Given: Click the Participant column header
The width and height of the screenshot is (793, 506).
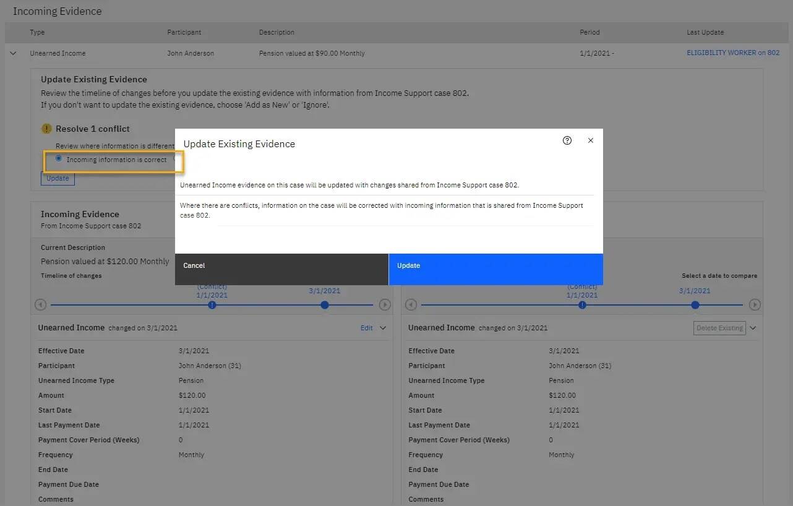Looking at the screenshot, I should pos(184,32).
